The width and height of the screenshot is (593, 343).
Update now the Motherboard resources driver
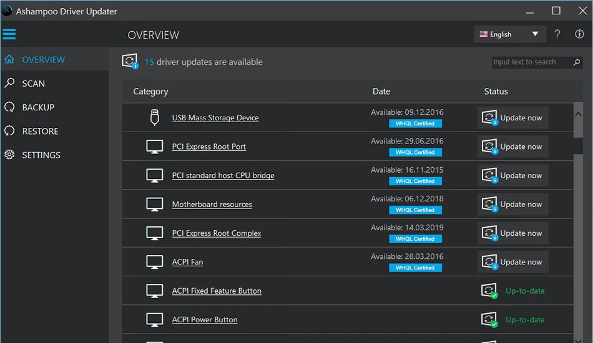pos(512,205)
